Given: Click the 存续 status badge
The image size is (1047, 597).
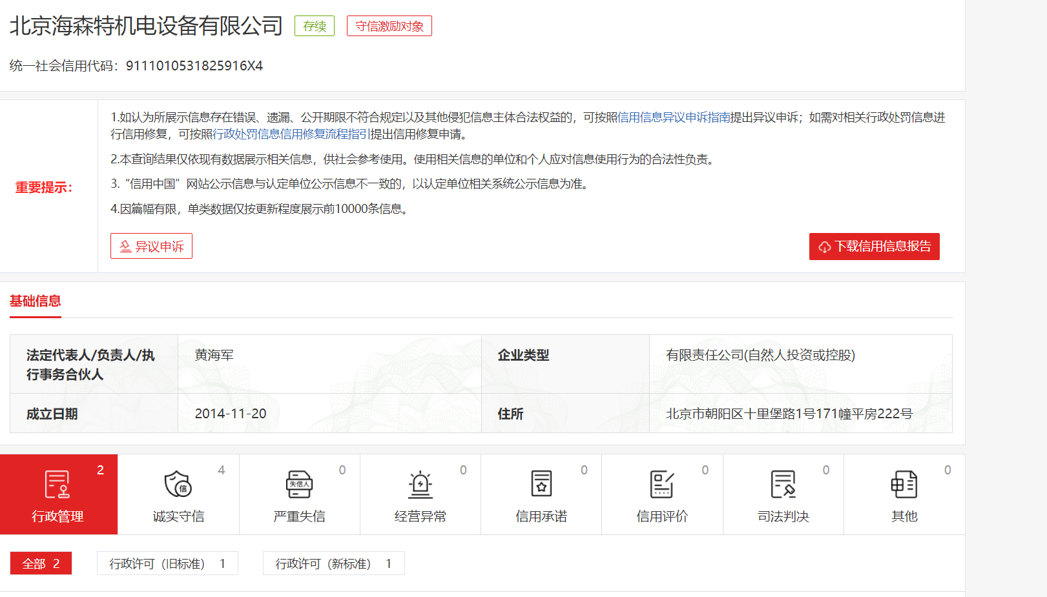Looking at the screenshot, I should [x=315, y=26].
